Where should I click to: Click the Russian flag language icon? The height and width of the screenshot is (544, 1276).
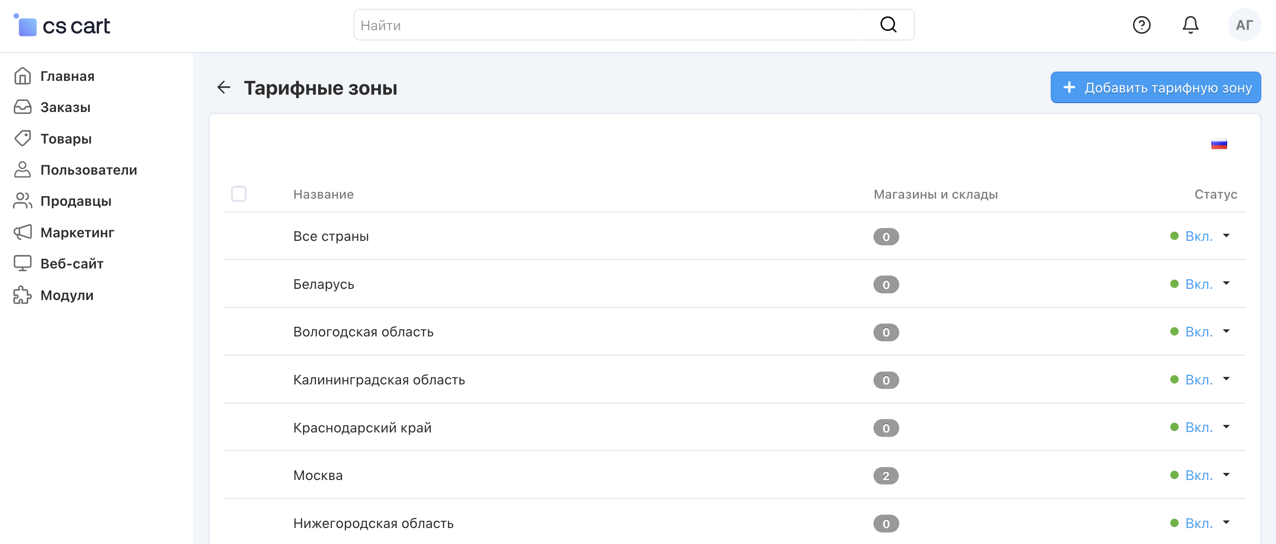coord(1219,144)
